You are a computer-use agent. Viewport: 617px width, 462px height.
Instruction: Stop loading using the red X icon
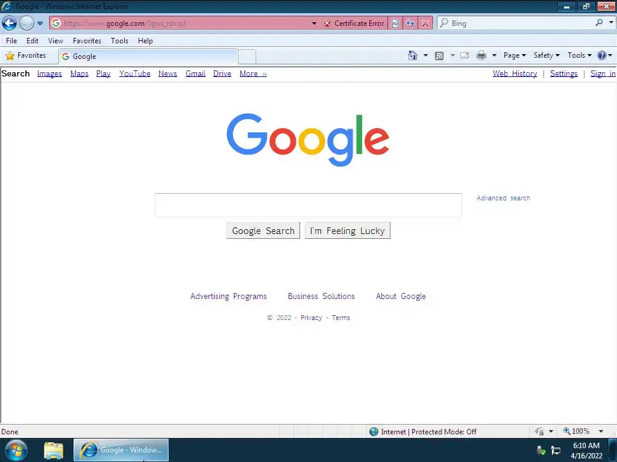click(x=425, y=23)
